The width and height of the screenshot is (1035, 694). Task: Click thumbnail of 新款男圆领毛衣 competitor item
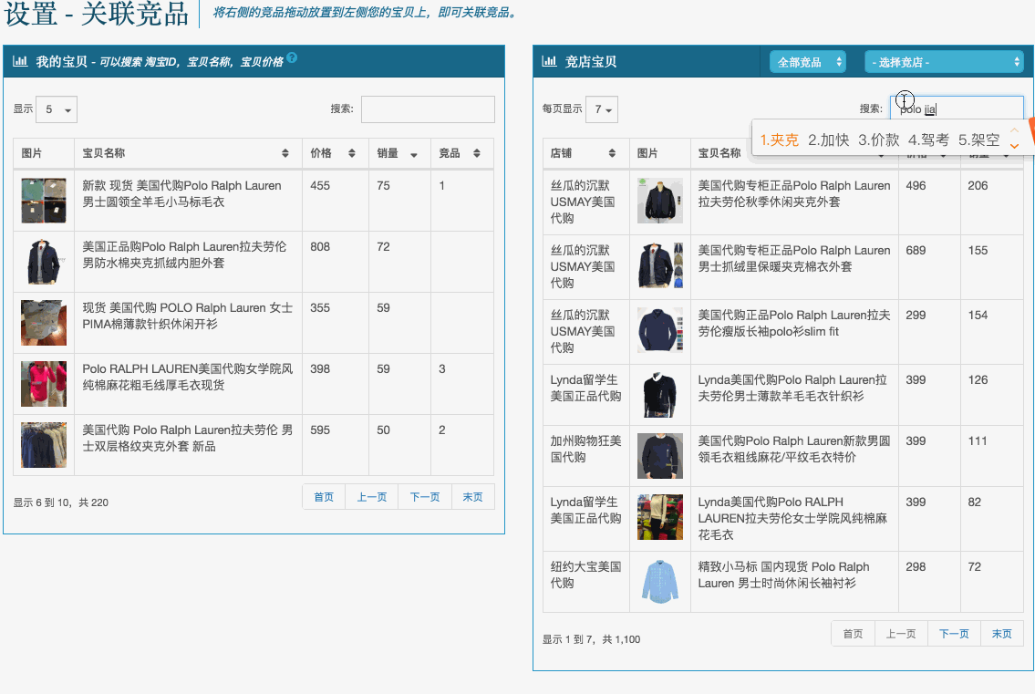click(x=660, y=456)
